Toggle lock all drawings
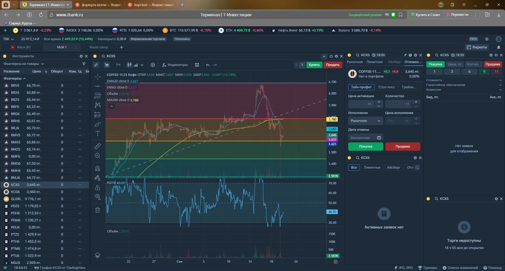The width and height of the screenshot is (505, 271). [98, 187]
